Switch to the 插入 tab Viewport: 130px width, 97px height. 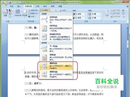[x=19, y=6]
